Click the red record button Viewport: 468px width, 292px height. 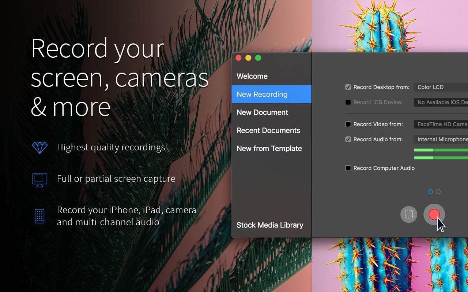pyautogui.click(x=434, y=214)
